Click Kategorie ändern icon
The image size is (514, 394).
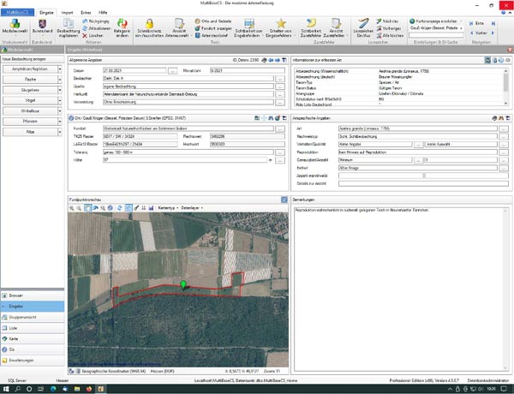coord(122,23)
